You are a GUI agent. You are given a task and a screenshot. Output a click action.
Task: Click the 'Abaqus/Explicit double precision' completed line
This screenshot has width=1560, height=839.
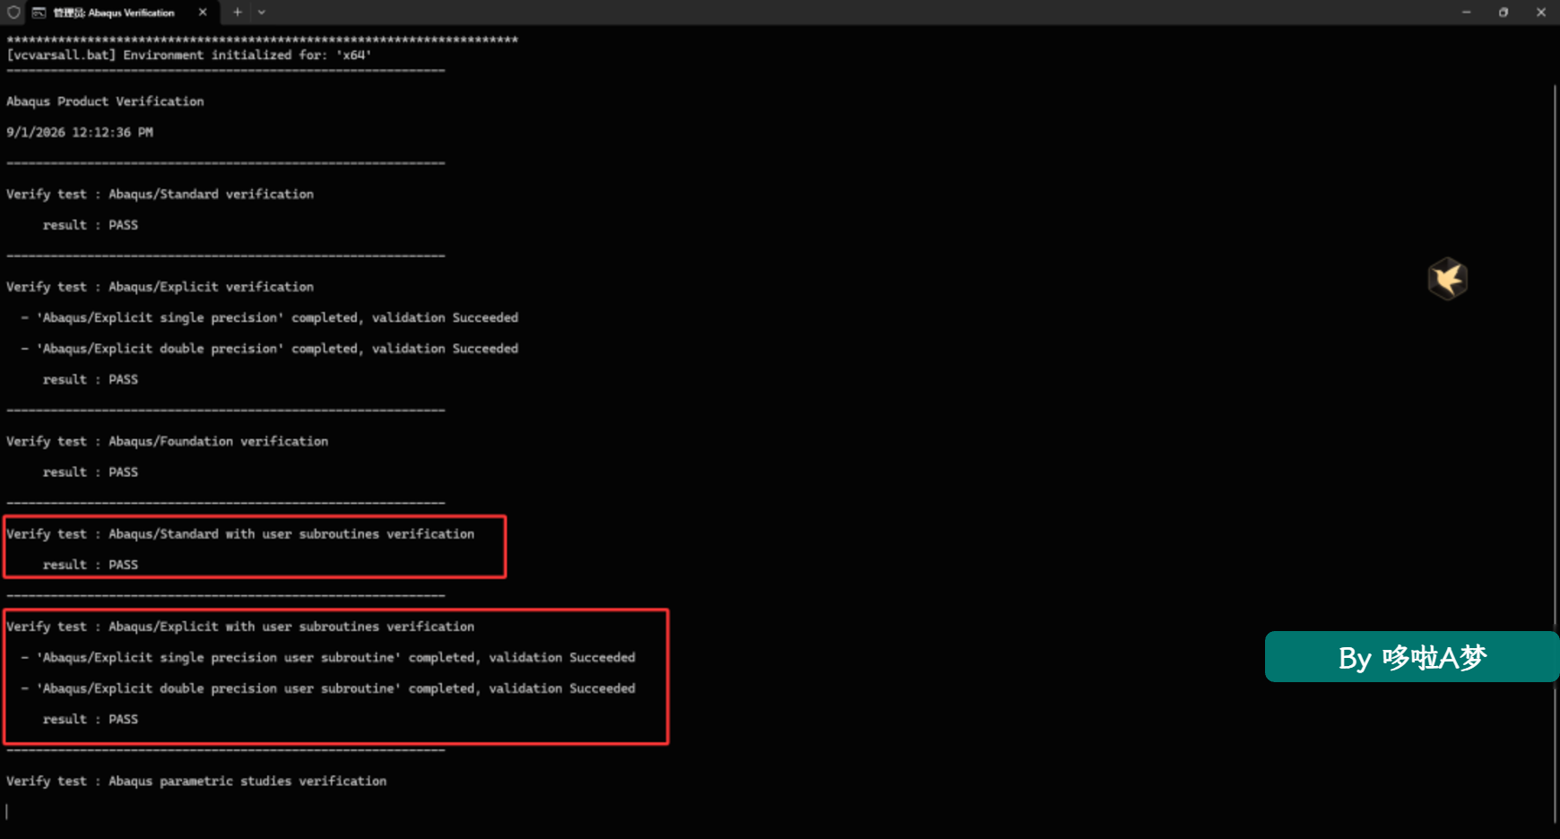270,349
